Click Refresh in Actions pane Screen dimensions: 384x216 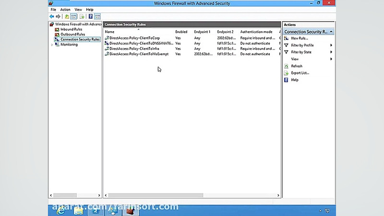click(x=297, y=66)
